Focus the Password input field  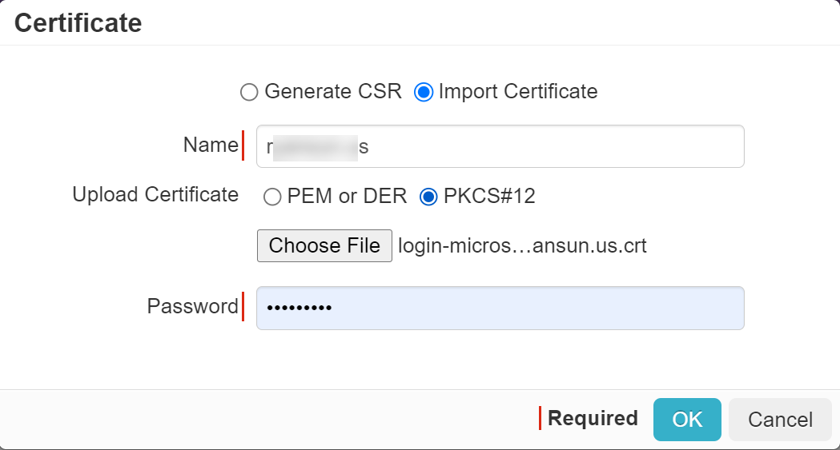500,308
